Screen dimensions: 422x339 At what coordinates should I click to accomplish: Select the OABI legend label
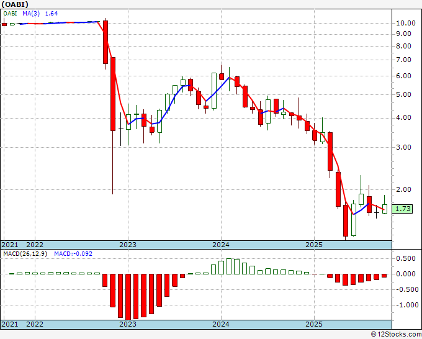[x=10, y=14]
